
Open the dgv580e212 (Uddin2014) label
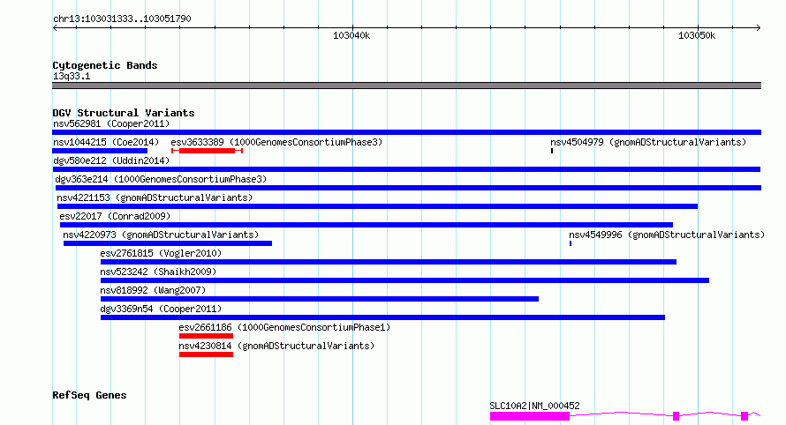point(111,160)
